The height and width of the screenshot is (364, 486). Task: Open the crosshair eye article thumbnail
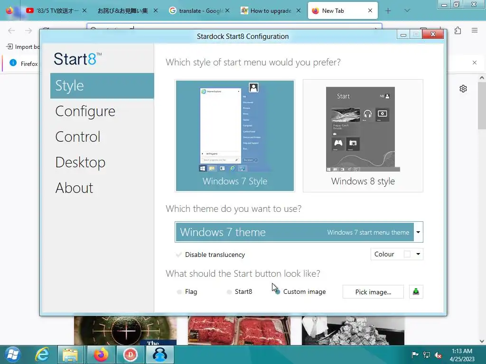click(x=125, y=330)
